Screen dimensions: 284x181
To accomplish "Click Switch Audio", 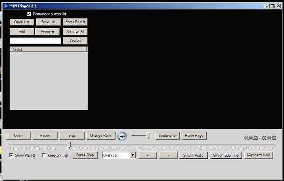I will (193, 155).
